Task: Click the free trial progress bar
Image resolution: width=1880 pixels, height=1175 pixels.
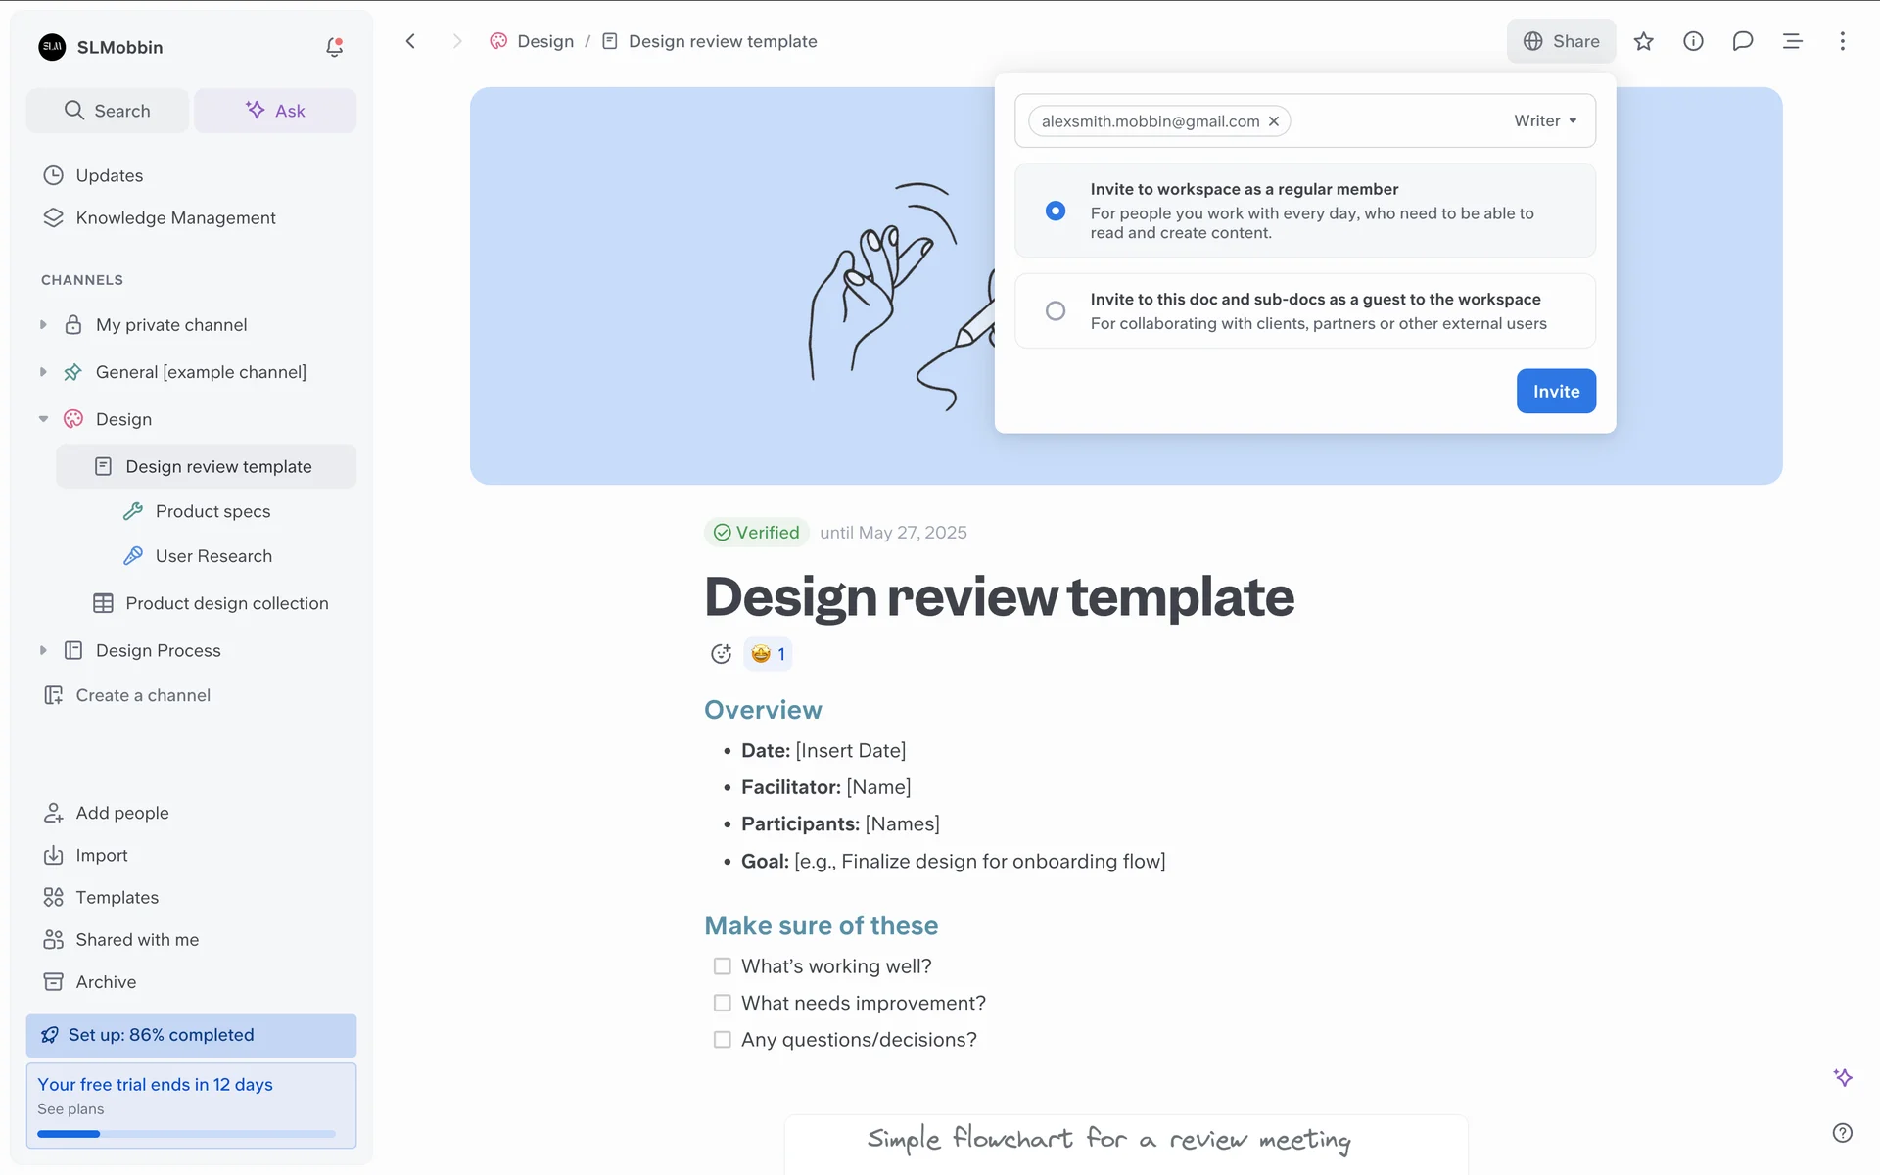Action: [x=186, y=1134]
